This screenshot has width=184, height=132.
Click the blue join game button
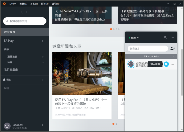click(x=166, y=64)
